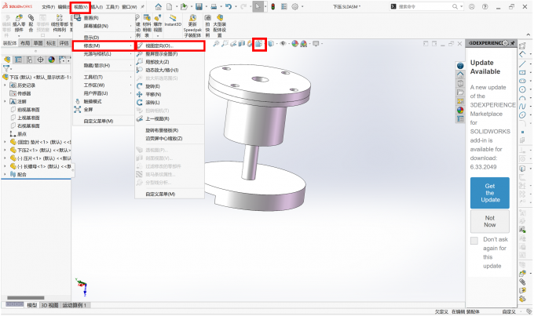Pin the menu bar with pushpin
The image size is (534, 316).
(142, 7)
